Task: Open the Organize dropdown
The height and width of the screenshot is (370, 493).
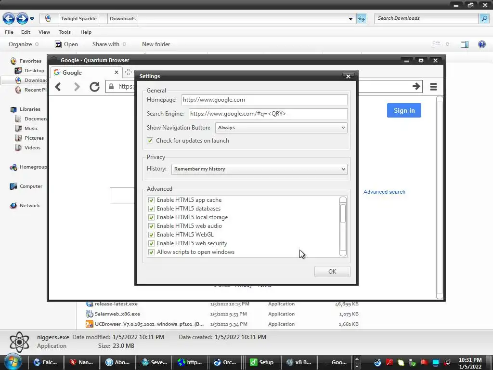Action: (23, 44)
